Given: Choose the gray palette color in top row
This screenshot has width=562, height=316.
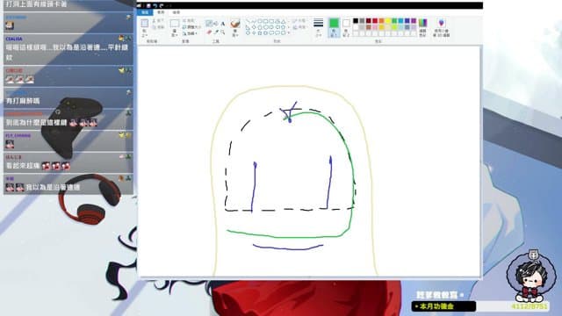Looking at the screenshot, I should tap(362, 21).
